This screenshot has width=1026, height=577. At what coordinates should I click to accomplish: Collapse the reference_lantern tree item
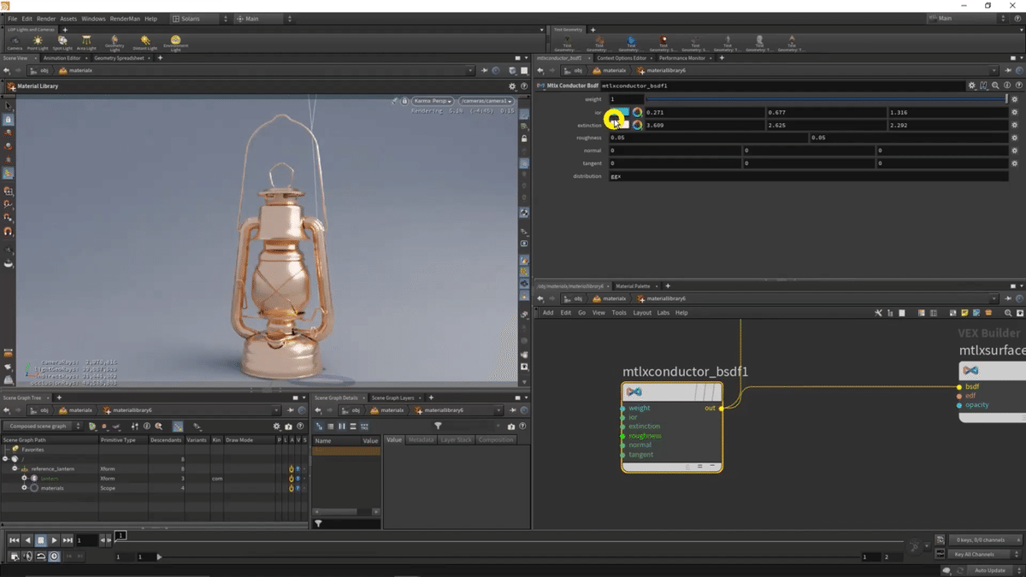pyautogui.click(x=15, y=469)
